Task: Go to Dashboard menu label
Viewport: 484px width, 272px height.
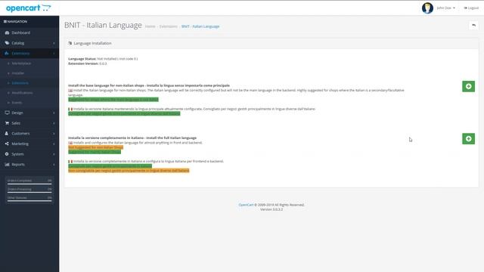Action: (x=21, y=32)
